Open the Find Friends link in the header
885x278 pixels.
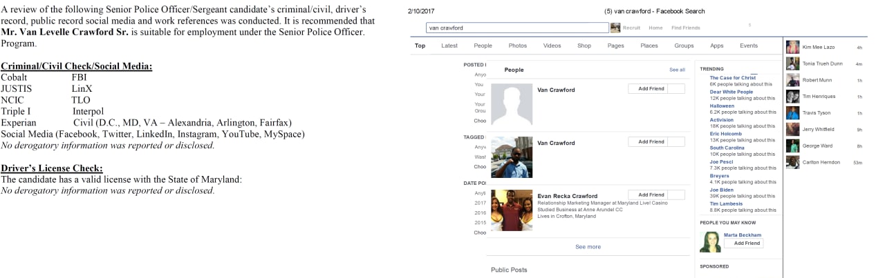685,28
